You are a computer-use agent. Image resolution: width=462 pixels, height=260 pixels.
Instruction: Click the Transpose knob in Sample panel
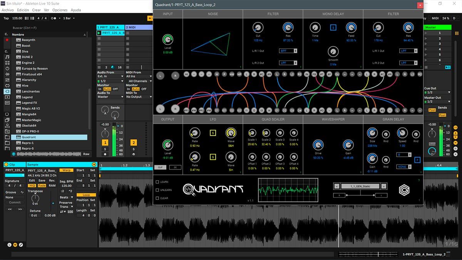(x=35, y=198)
